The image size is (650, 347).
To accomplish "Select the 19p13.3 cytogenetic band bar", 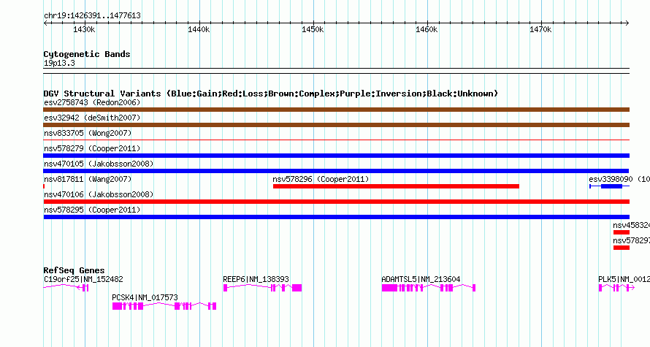I will 336,71.
